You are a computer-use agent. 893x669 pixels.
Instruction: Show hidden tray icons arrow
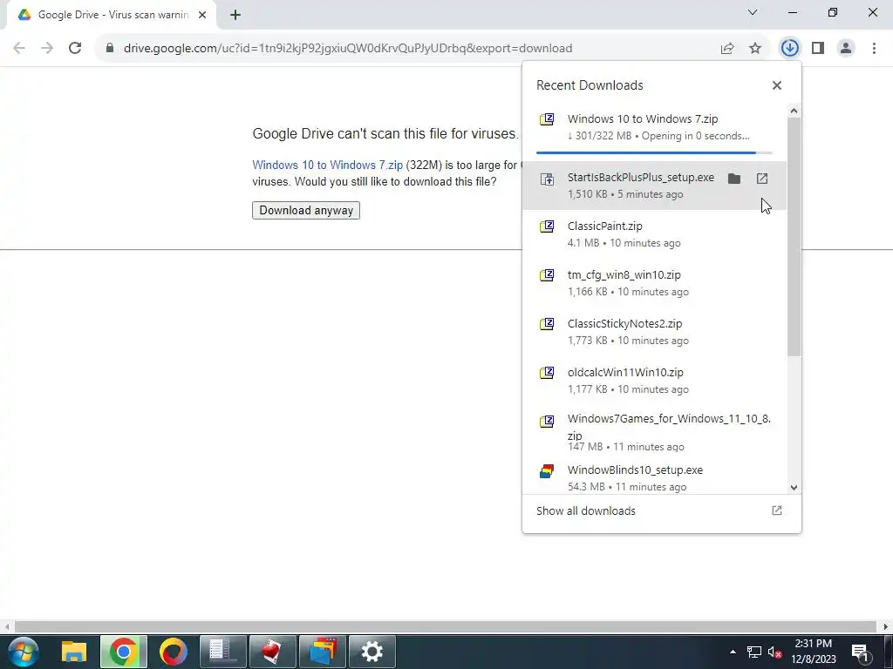coord(733,652)
